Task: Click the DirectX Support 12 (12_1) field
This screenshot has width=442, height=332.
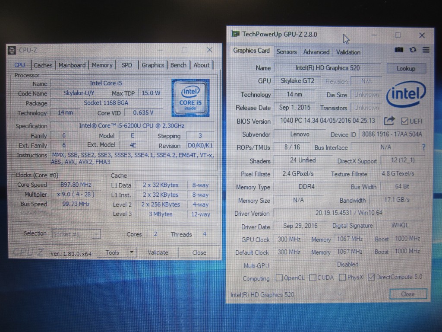Action: click(x=403, y=160)
